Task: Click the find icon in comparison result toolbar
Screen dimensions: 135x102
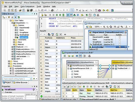Action: 107,86
